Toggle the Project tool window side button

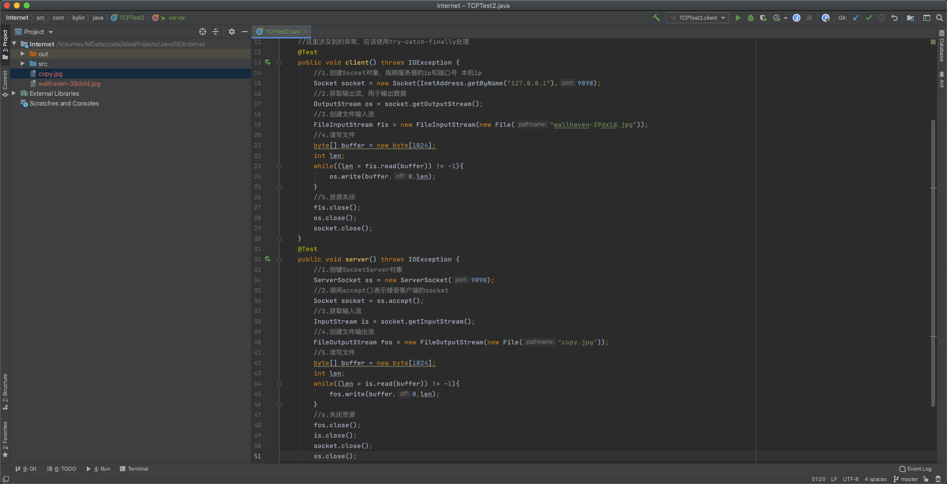coord(5,43)
